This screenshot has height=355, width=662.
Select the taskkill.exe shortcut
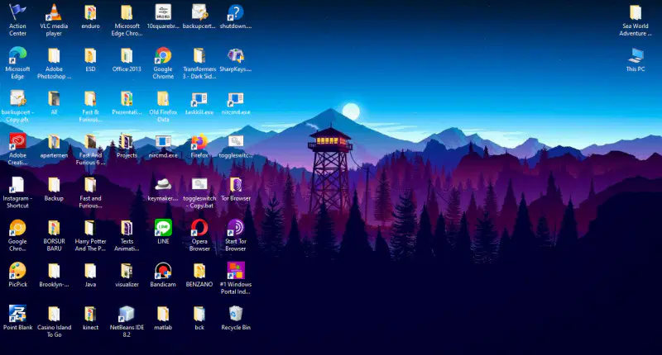pyautogui.click(x=199, y=99)
